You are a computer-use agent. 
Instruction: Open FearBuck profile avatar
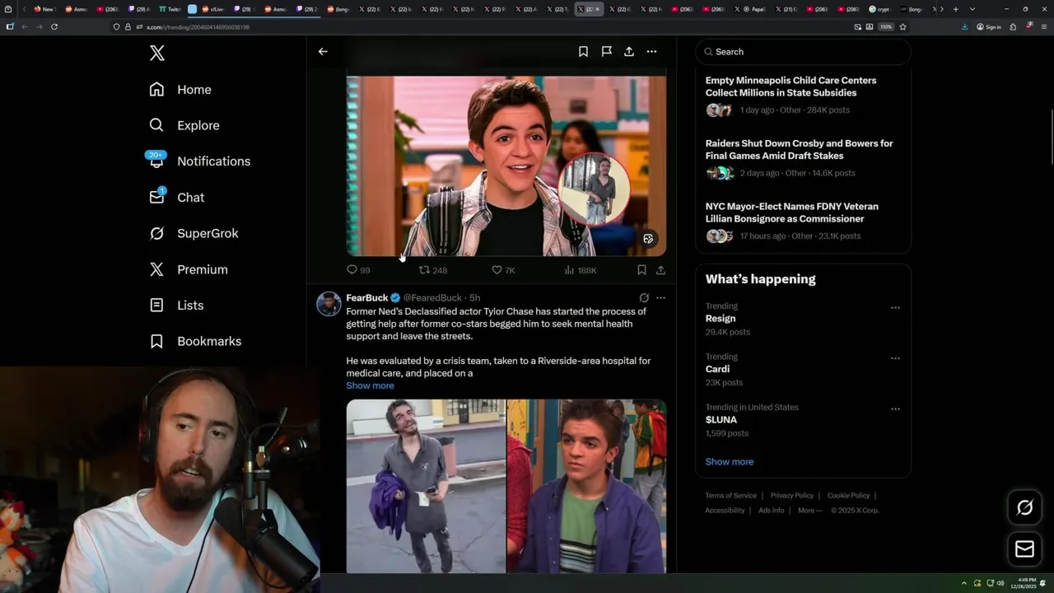(x=329, y=304)
